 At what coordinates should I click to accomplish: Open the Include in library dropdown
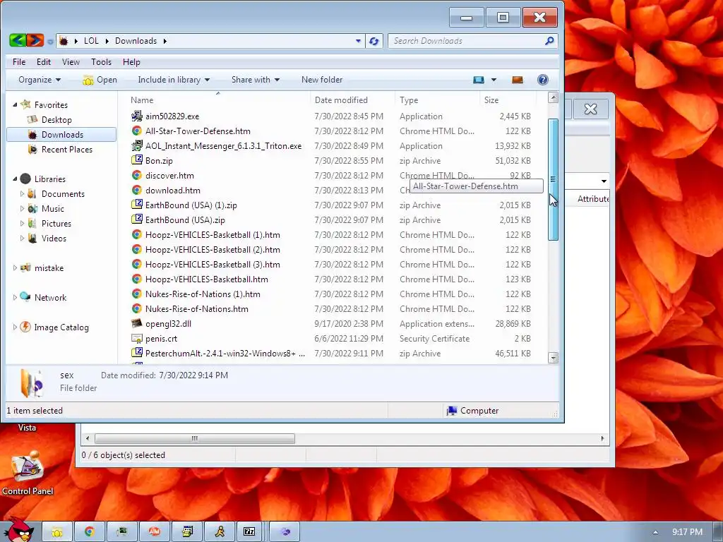coord(174,80)
